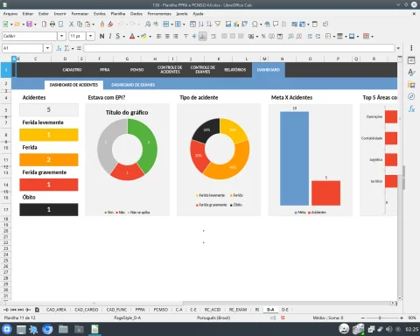The image size is (420, 336).
Task: Open LibreOffice Calc in the taskbar
Action: coord(94,329)
